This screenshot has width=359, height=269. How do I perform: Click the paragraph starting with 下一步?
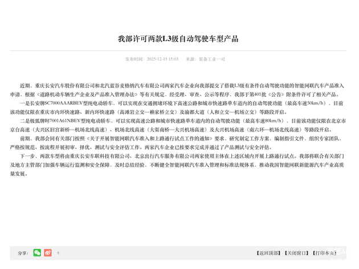click(178, 164)
